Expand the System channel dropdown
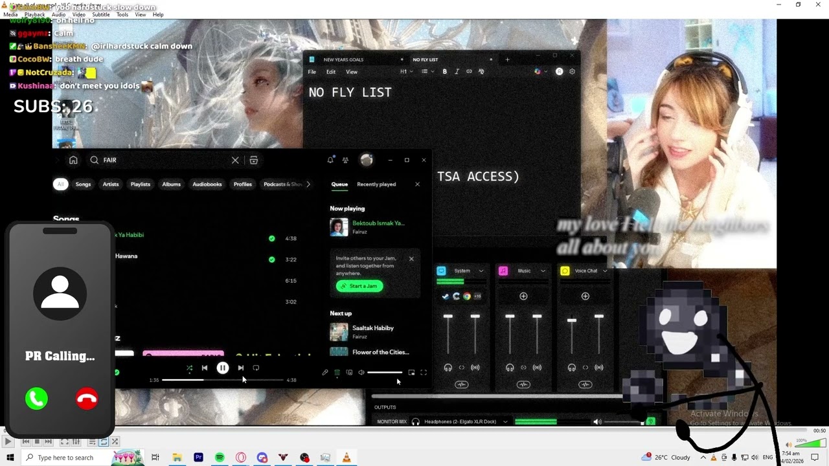Image resolution: width=829 pixels, height=466 pixels. 481,271
